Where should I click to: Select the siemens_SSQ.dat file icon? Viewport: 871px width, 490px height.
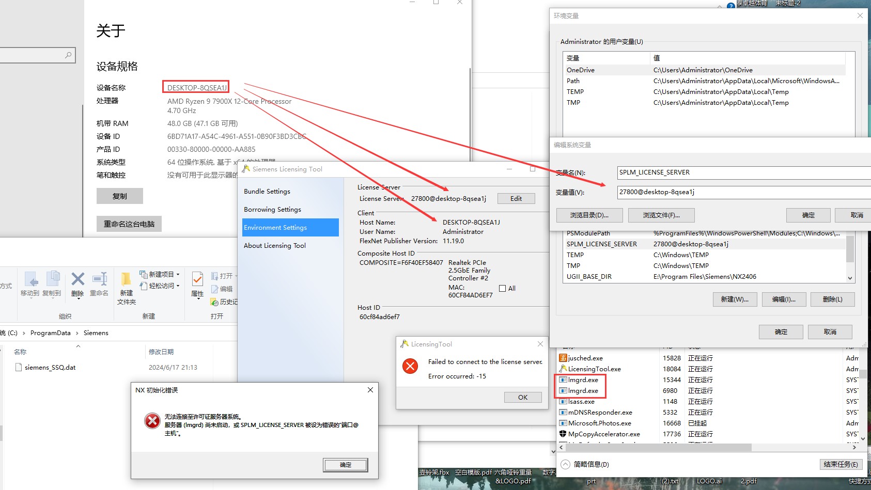[19, 368]
